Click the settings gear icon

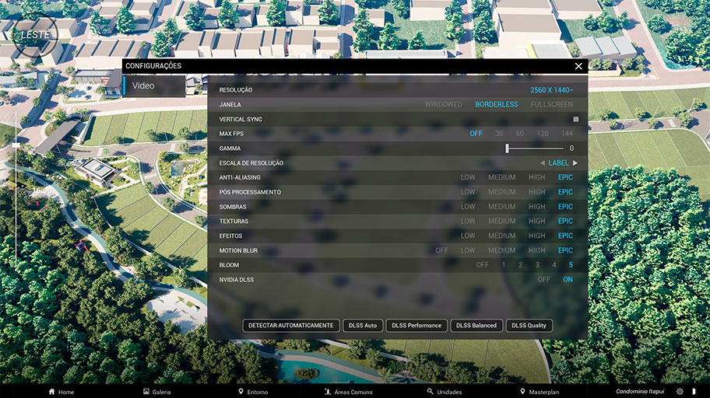pos(680,392)
